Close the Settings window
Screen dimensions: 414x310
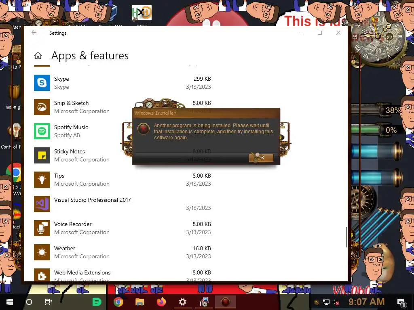(x=338, y=33)
